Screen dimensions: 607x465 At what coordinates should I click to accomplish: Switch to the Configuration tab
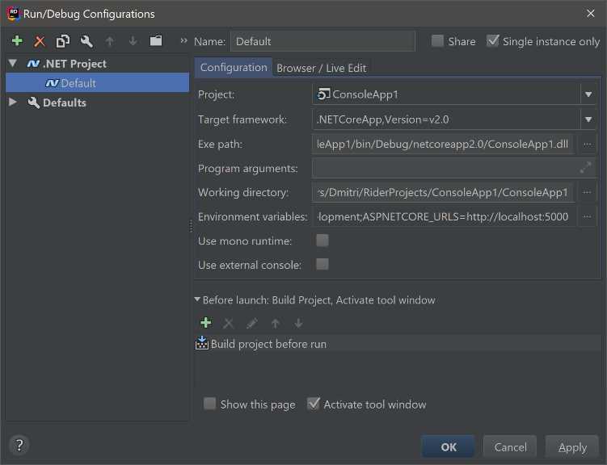click(234, 68)
